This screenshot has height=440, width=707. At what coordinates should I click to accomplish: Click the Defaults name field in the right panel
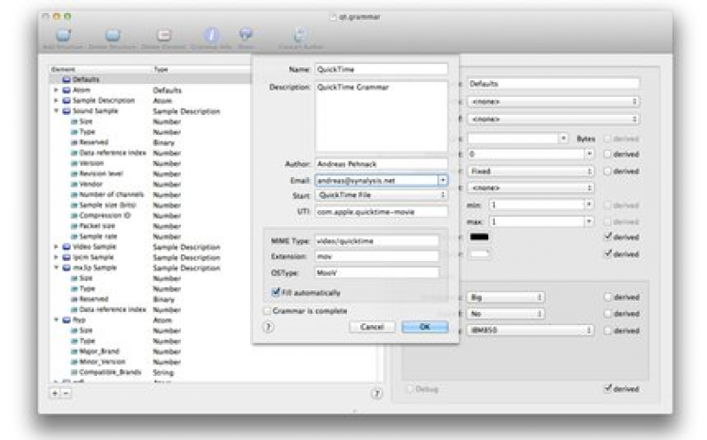pyautogui.click(x=553, y=84)
